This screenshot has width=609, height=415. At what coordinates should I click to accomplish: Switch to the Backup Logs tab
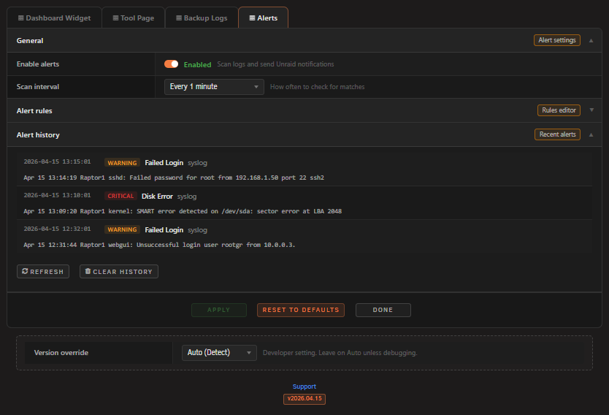pos(202,18)
